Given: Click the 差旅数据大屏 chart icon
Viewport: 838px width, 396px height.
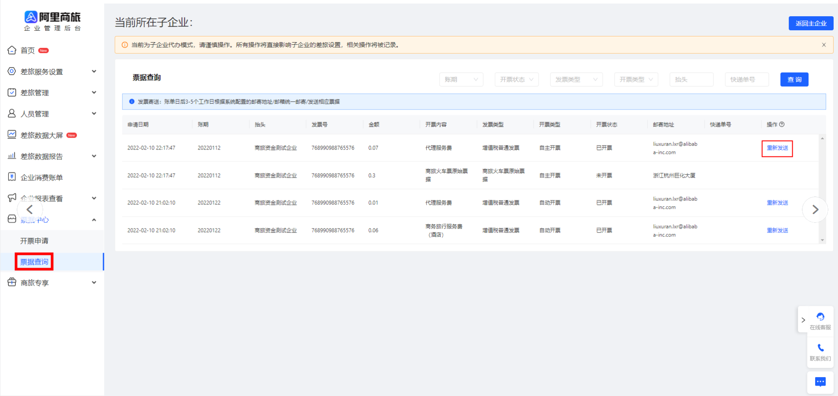Looking at the screenshot, I should coord(12,134).
